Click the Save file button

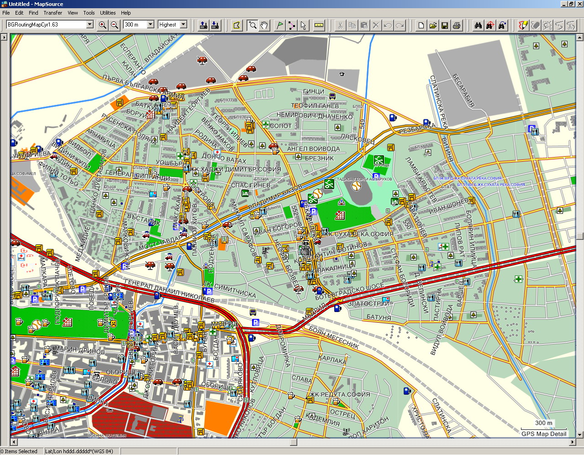tap(445, 25)
